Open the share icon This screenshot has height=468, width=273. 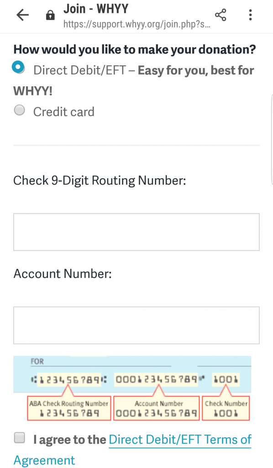(220, 15)
